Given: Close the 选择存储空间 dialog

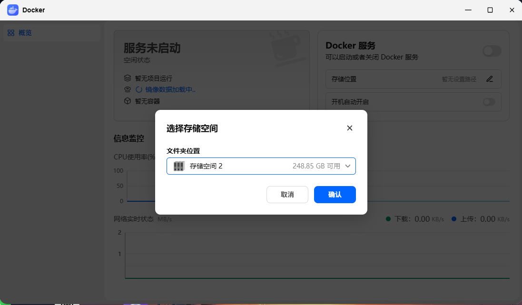Looking at the screenshot, I should coord(350,128).
